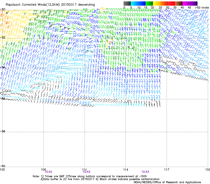This screenshot has width=210, height=184.
Task: Click the legend value '35'
Action: [x=175, y=8]
